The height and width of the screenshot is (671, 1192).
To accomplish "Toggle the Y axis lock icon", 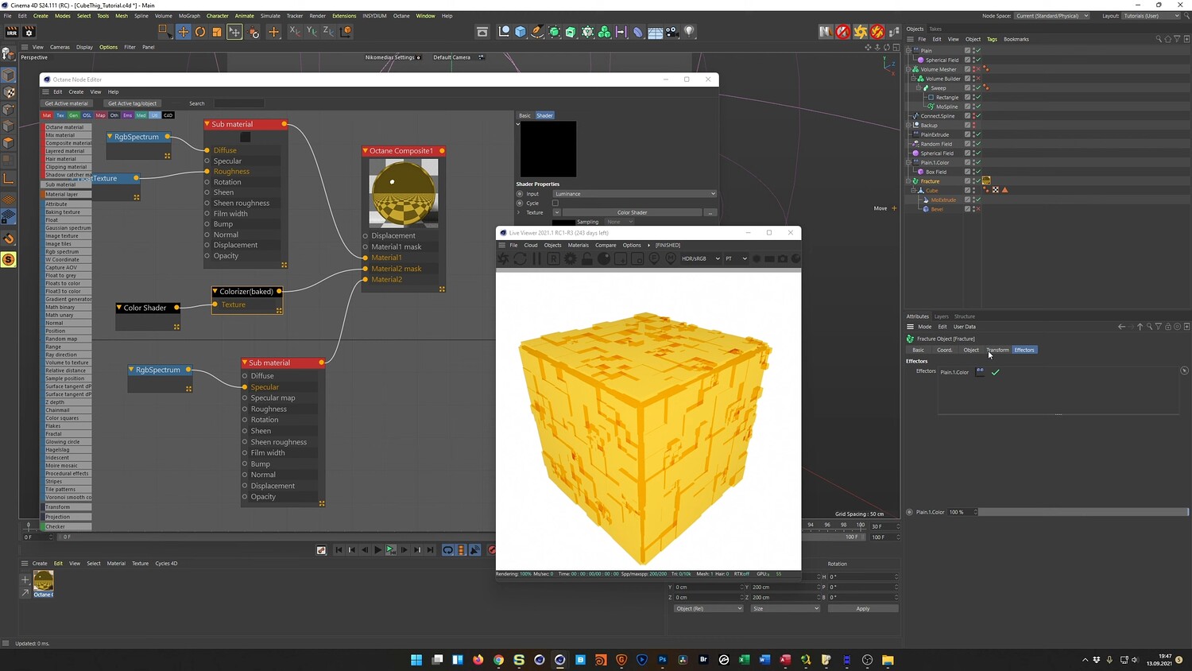I will tap(312, 32).
